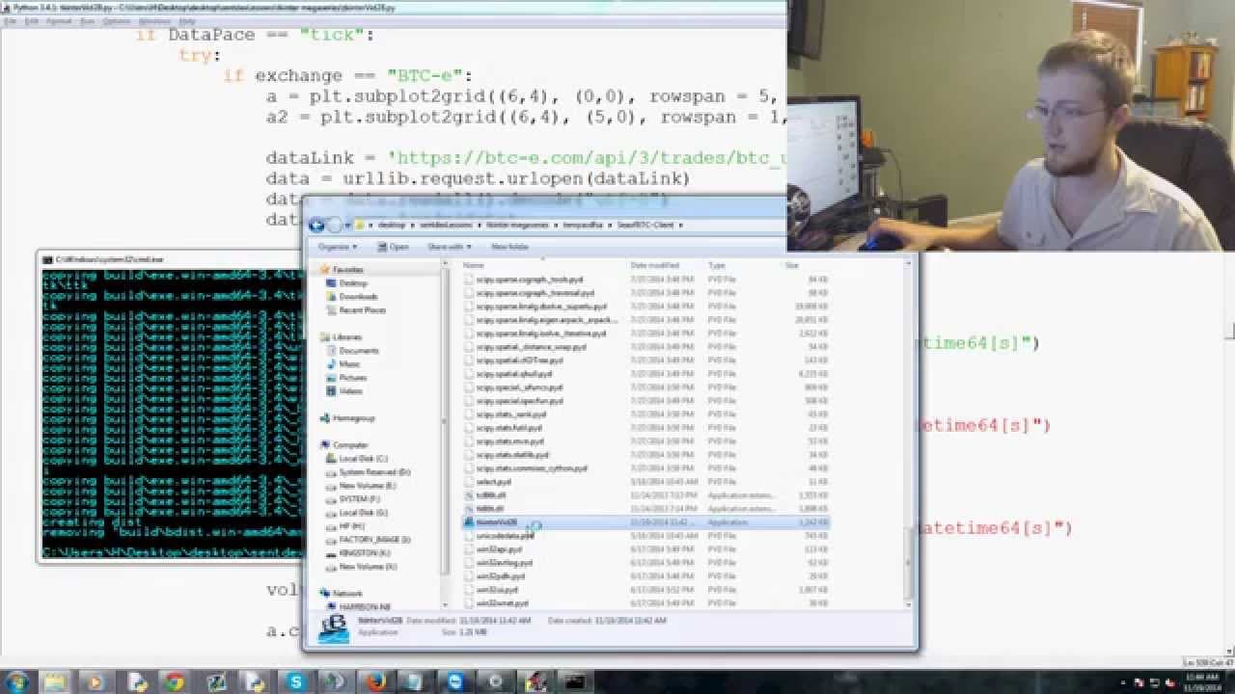Open the Format menu in Python IDLE
Viewport: 1235px width, 694px height.
(x=58, y=20)
